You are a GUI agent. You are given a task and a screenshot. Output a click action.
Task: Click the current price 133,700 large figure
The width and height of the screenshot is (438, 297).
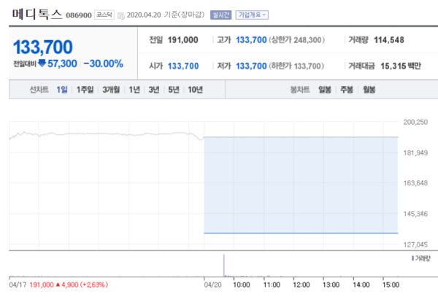43,47
